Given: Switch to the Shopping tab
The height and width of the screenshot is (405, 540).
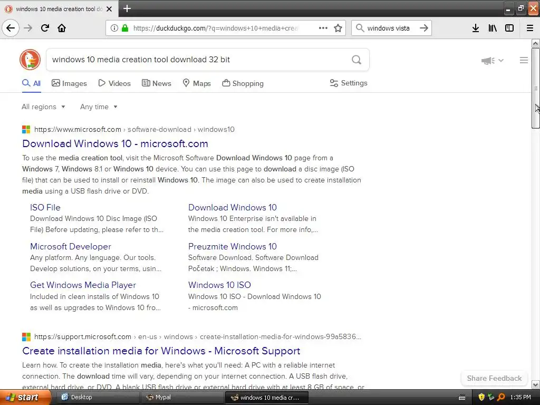Looking at the screenshot, I should (243, 83).
